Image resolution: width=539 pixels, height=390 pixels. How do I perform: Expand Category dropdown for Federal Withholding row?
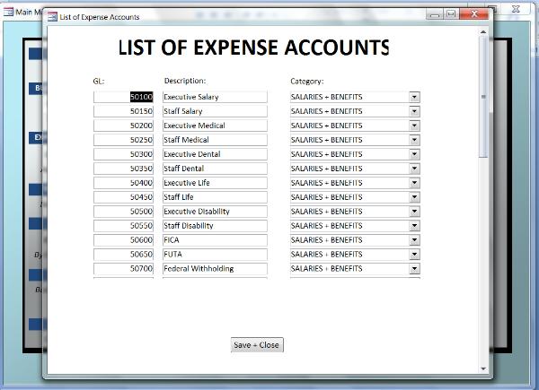(x=414, y=269)
